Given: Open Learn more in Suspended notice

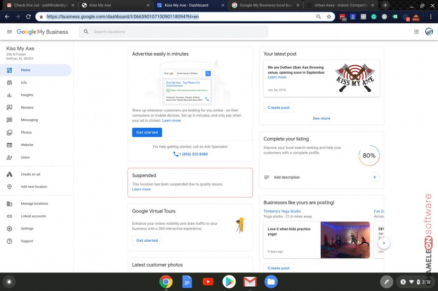Looking at the screenshot, I should click(x=141, y=189).
